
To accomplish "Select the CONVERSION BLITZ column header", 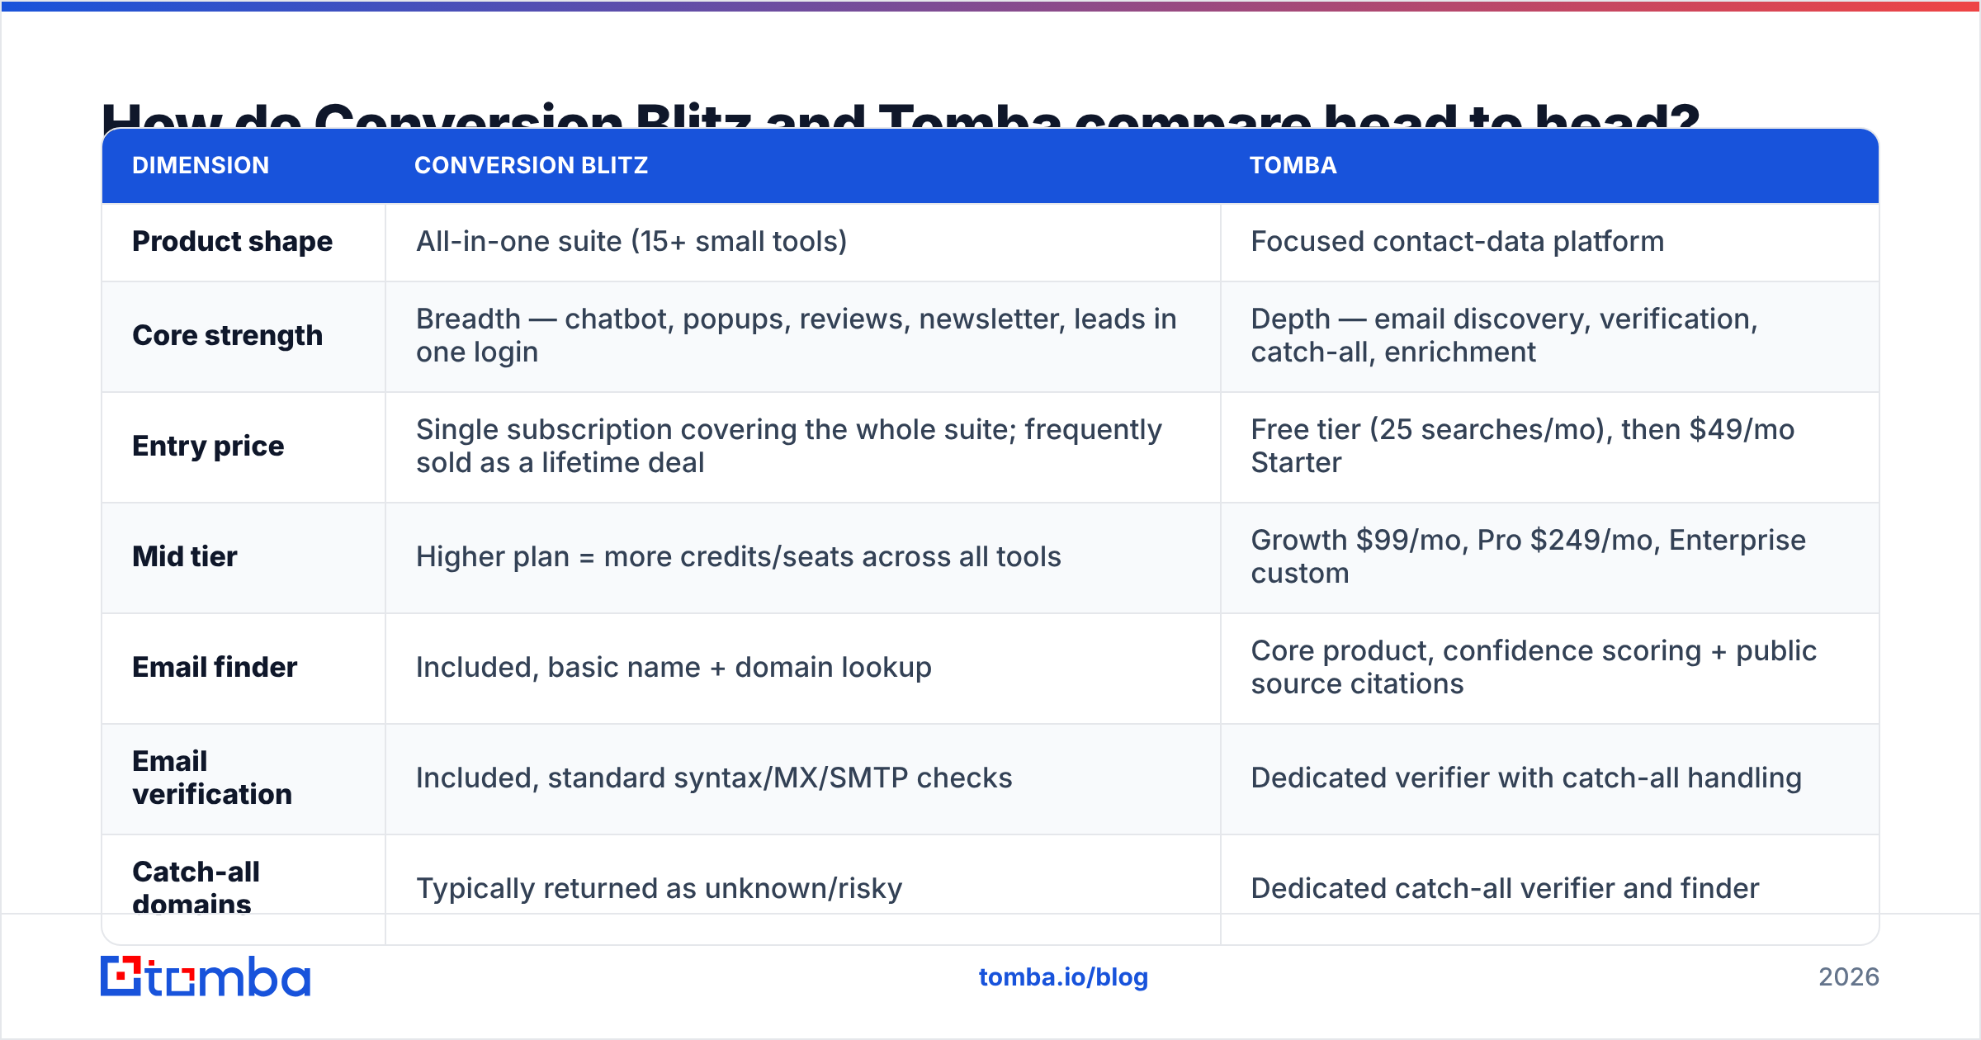I will 531,165.
